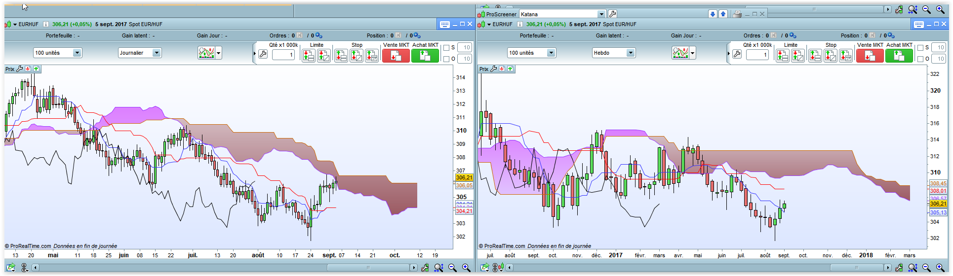The width and height of the screenshot is (953, 276).
Task: Click the ProScreener blue down arrow
Action: (713, 14)
